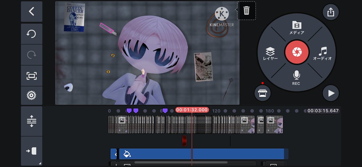Click the 180 mark on time ruler
362x167 pixels.
click(x=270, y=111)
